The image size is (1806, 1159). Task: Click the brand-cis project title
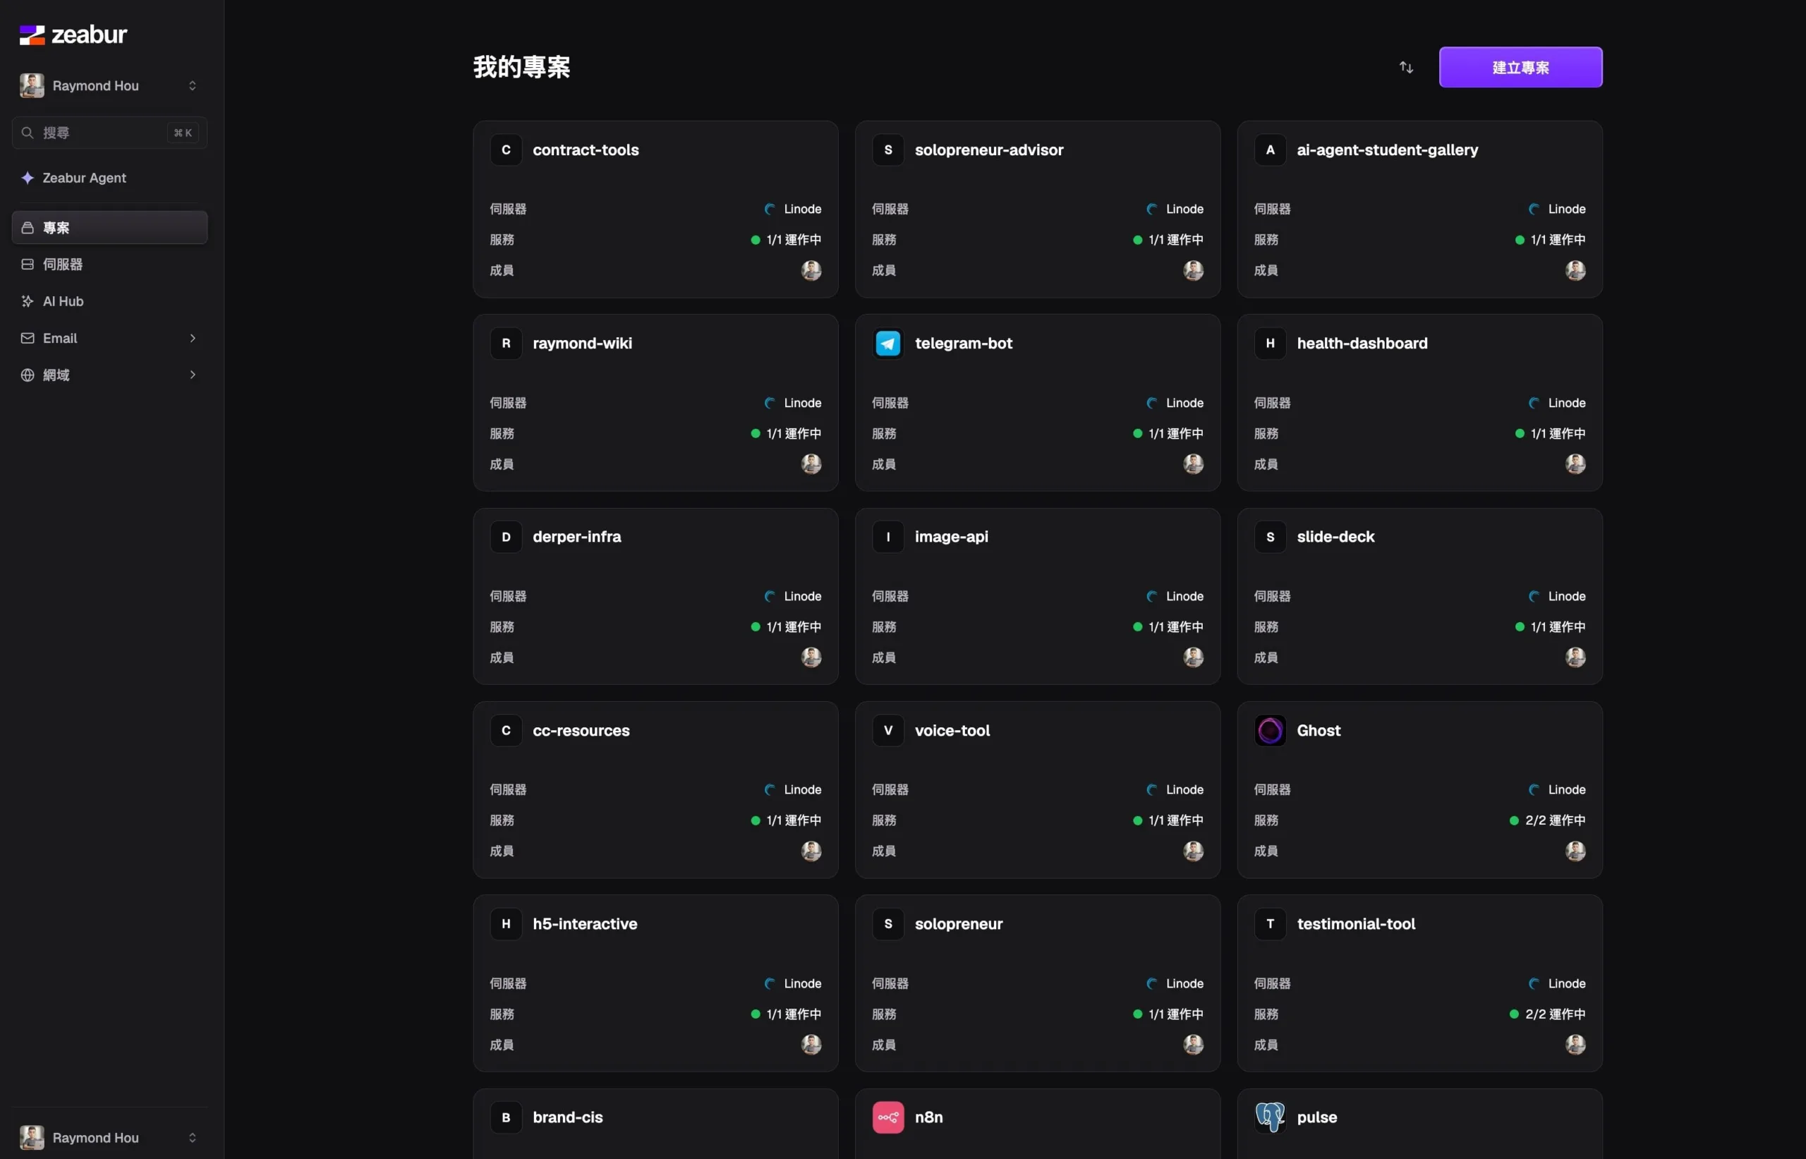[567, 1117]
